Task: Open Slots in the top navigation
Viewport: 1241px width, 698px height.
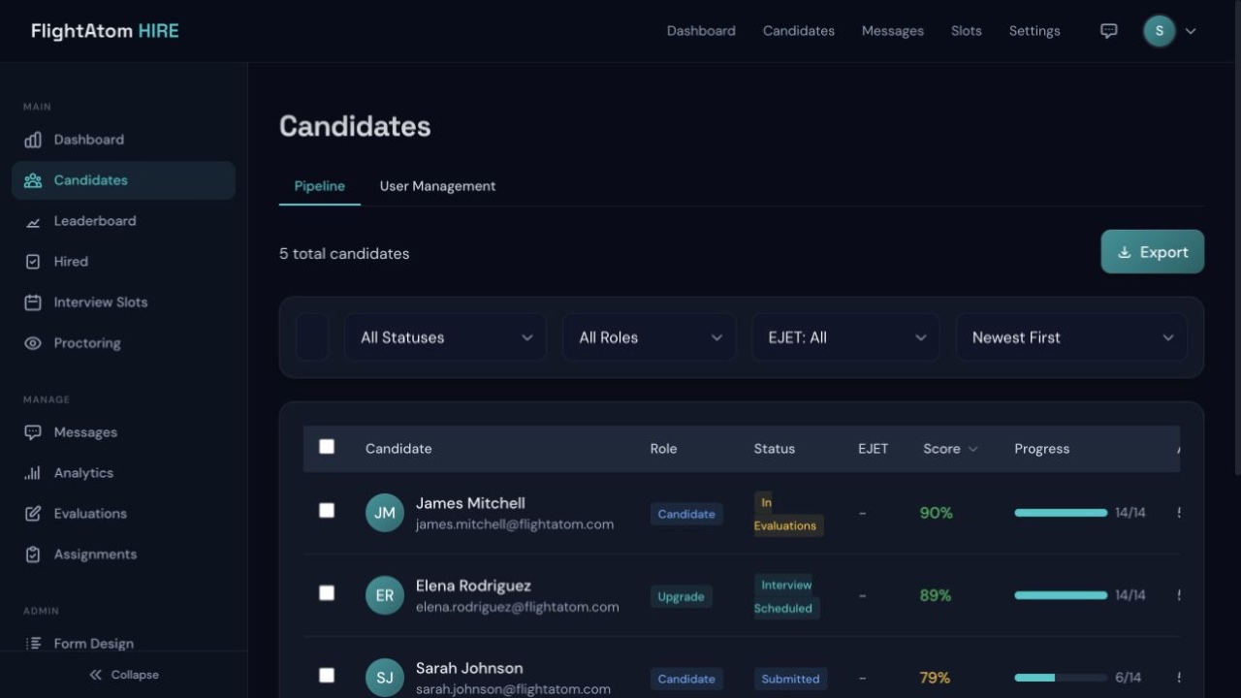Action: [x=967, y=31]
